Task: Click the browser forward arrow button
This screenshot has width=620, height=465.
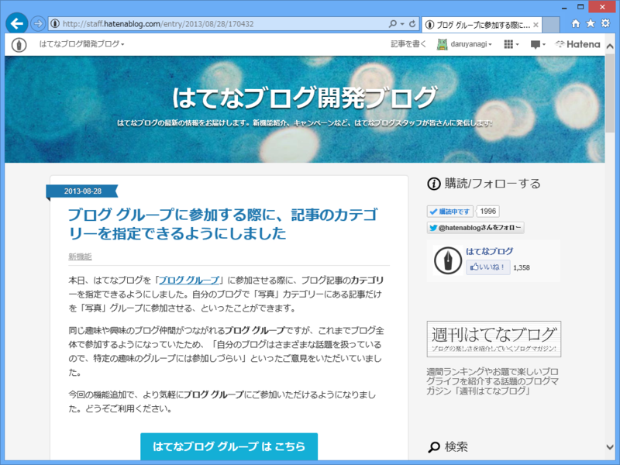Action: pyautogui.click(x=38, y=24)
